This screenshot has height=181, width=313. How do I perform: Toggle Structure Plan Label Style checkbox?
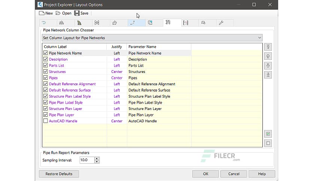(x=46, y=96)
